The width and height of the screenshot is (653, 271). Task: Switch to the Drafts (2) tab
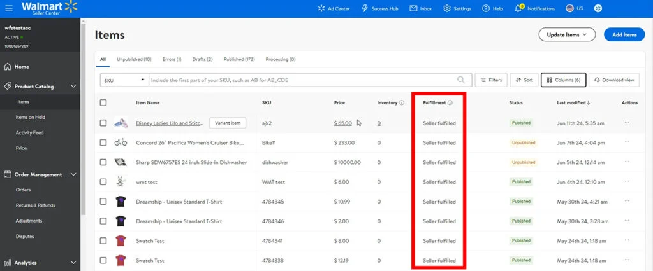[202, 59]
